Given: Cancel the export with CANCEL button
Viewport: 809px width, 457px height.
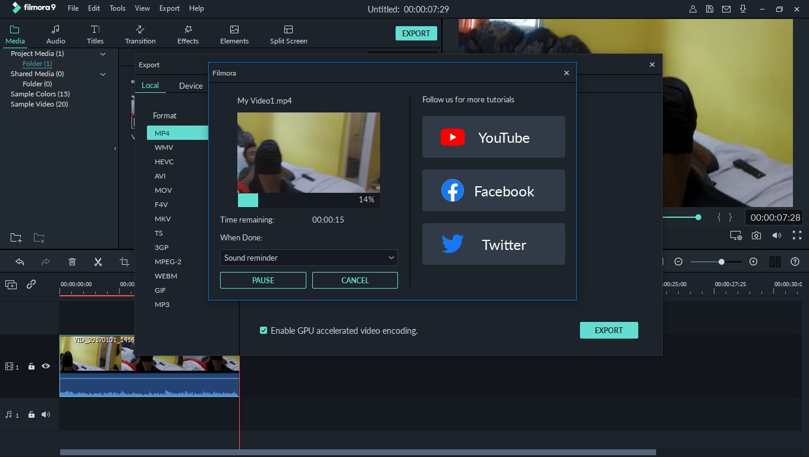Looking at the screenshot, I should [355, 280].
